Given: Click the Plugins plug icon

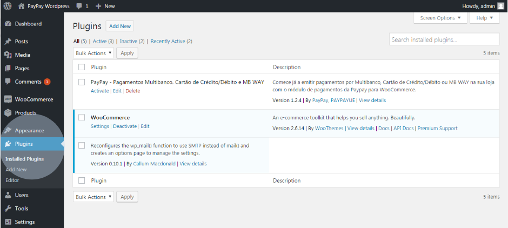Looking at the screenshot, I should point(8,144).
